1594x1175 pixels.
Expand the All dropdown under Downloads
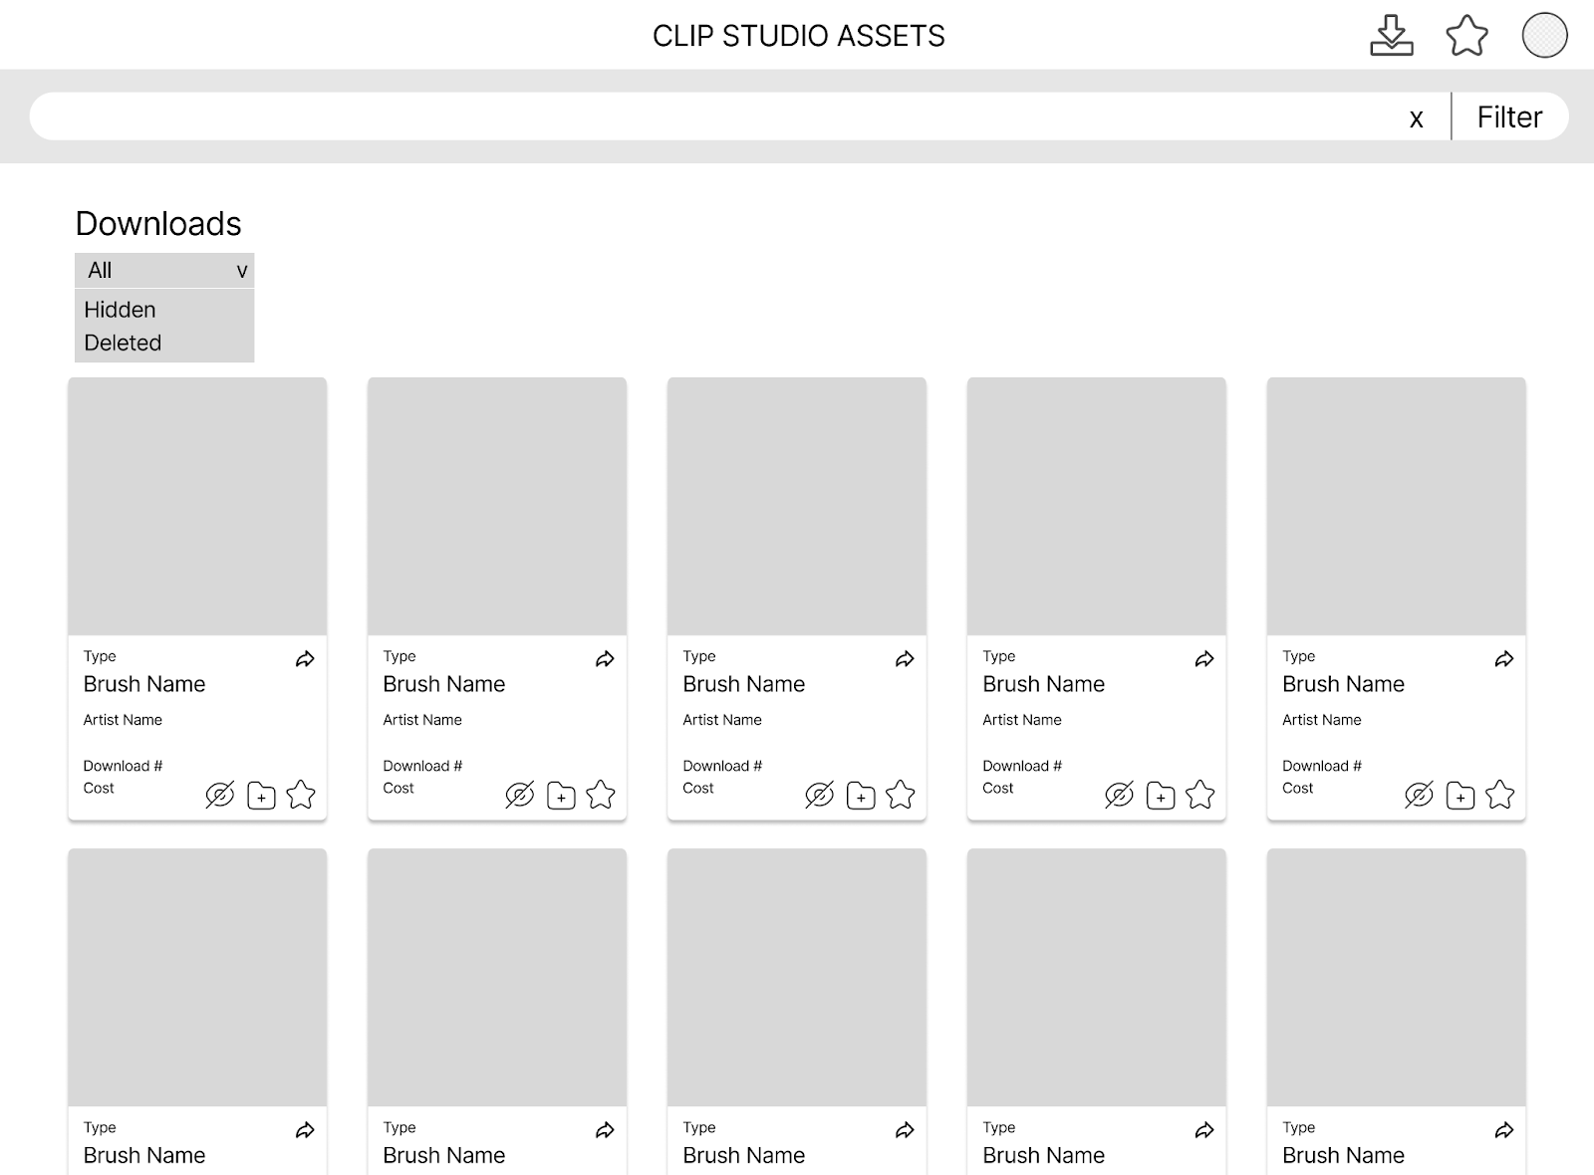point(164,270)
